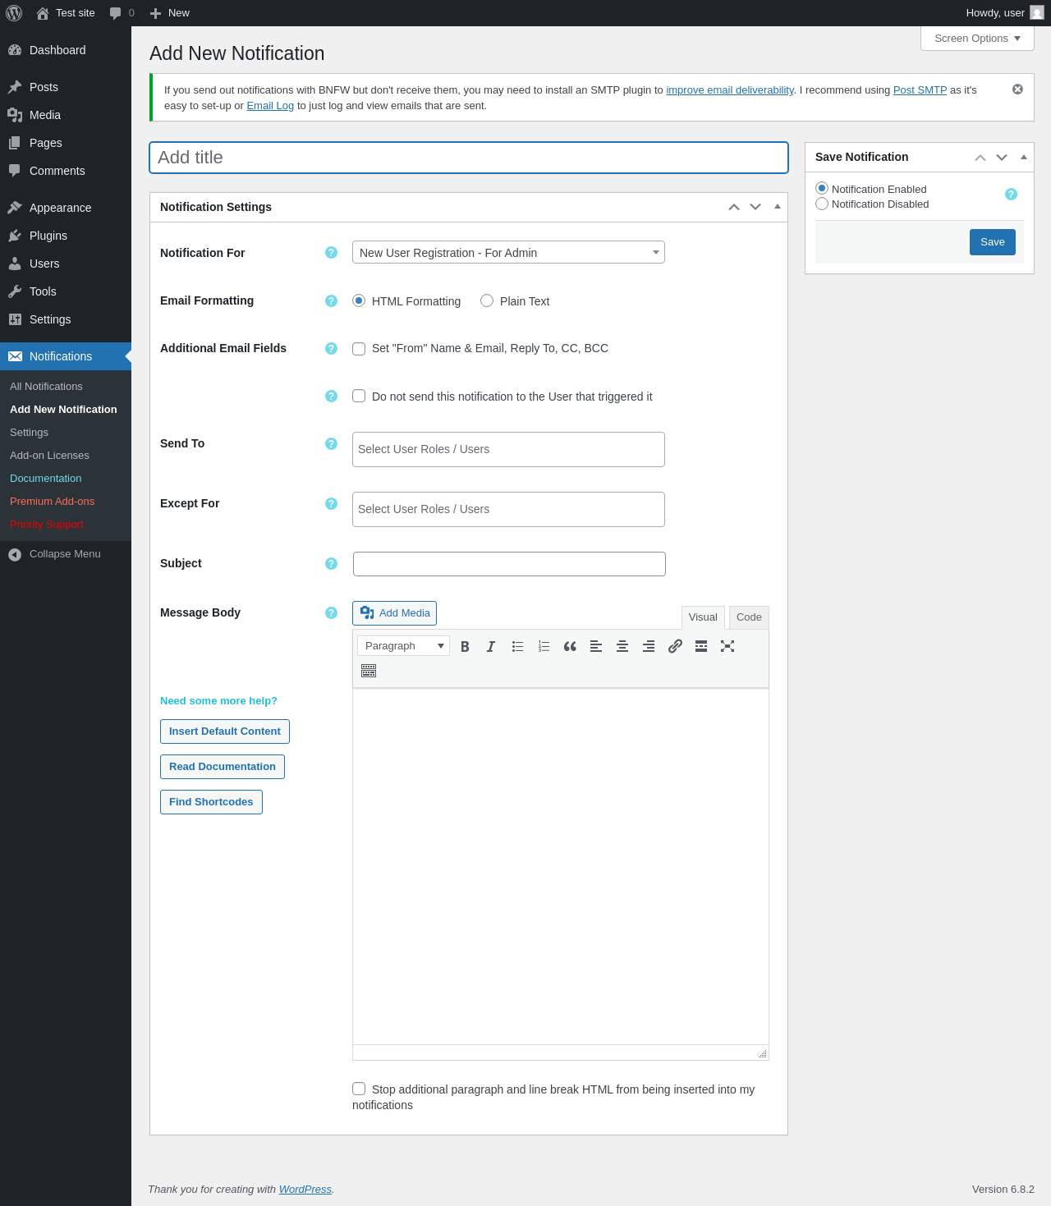This screenshot has width=1051, height=1206.
Task: Click the Subject input field
Action: click(509, 564)
